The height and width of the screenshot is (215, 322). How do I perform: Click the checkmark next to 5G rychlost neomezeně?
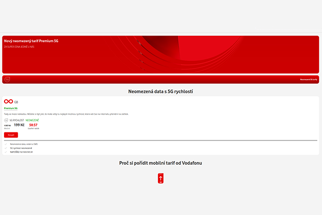click(x=6, y=148)
